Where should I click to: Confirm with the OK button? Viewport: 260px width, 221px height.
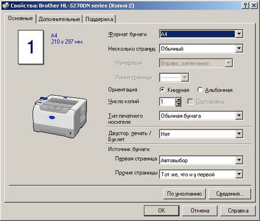(x=162, y=211)
